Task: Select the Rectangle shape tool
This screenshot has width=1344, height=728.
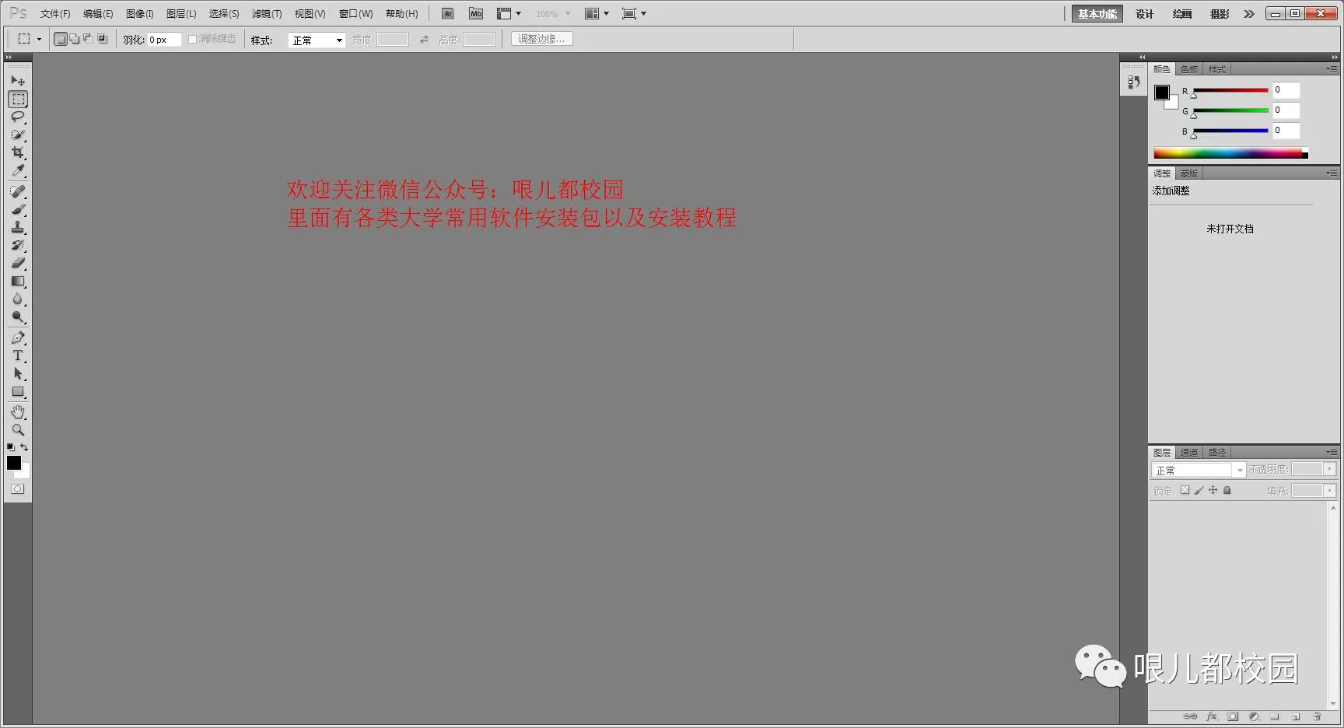Action: click(x=18, y=391)
